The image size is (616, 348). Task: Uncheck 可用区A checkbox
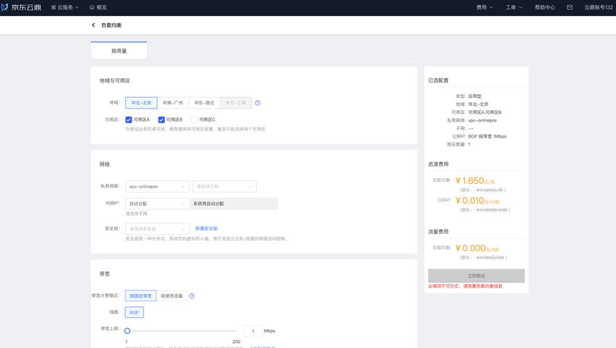129,120
